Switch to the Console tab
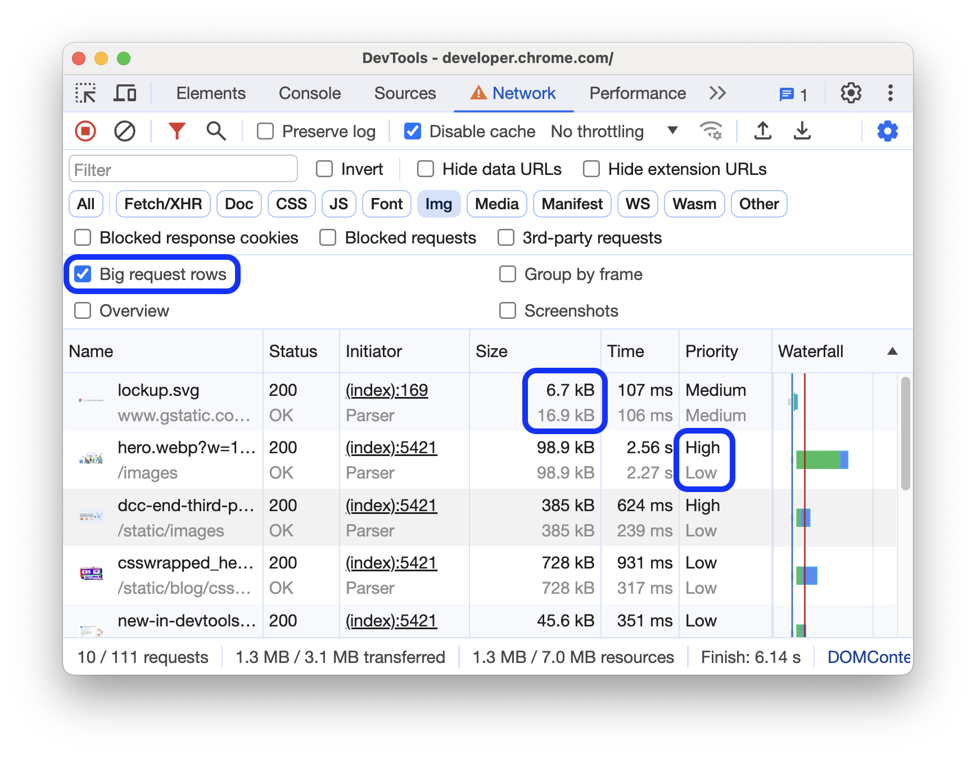The height and width of the screenshot is (758, 976). coord(310,93)
